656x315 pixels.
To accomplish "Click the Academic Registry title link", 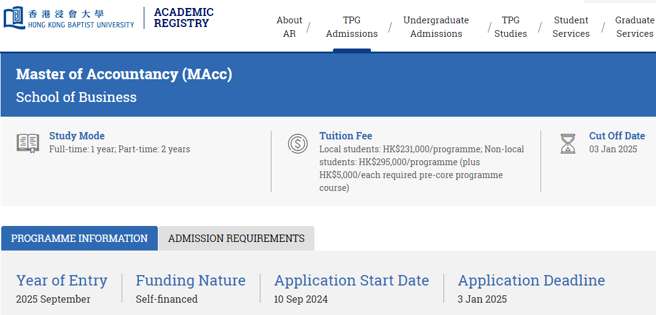I will tap(184, 18).
